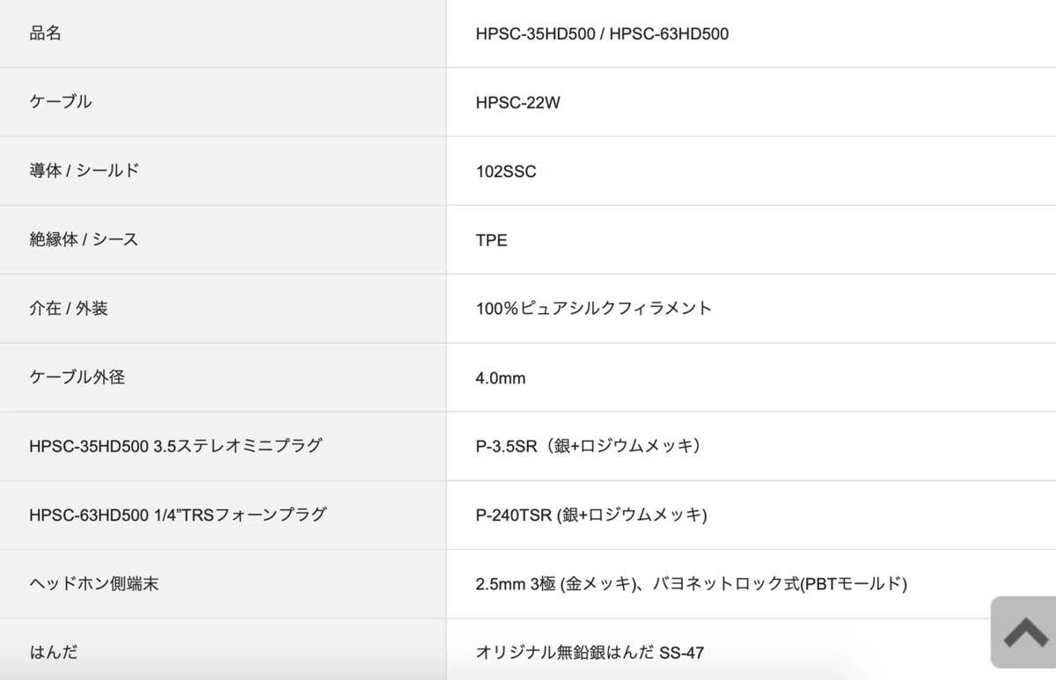
Task: Click the 絶縁体 / シース label
Action: point(84,239)
